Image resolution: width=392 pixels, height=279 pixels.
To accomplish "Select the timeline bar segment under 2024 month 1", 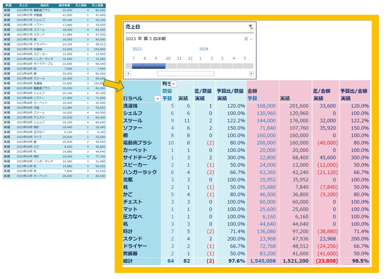I will (x=204, y=66).
